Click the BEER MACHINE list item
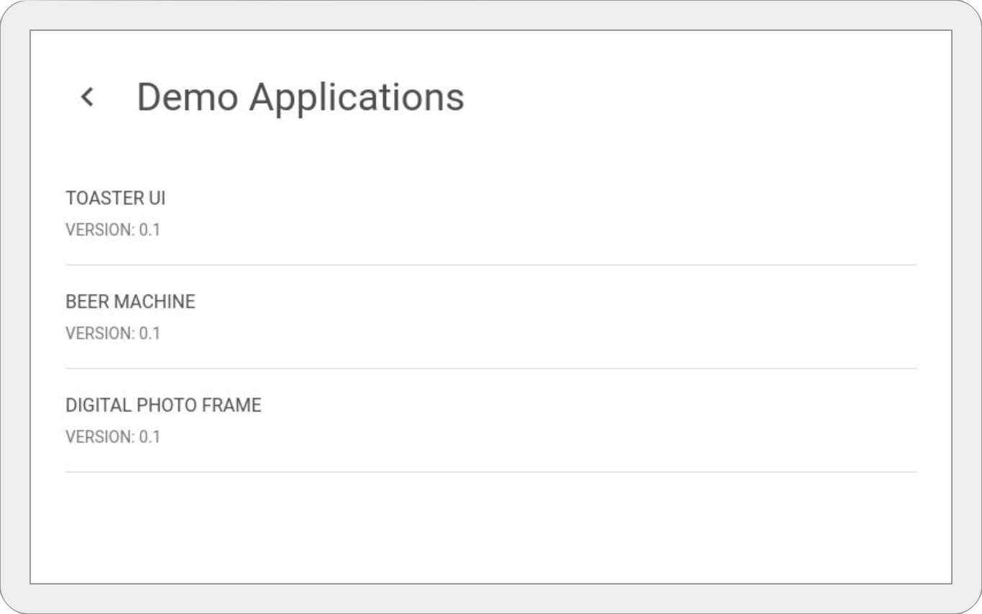Viewport: 982px width, 614px height. 130,302
